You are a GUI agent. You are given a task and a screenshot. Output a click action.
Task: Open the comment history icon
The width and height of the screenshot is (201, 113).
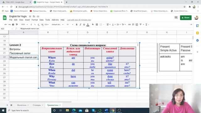(x=176, y=18)
